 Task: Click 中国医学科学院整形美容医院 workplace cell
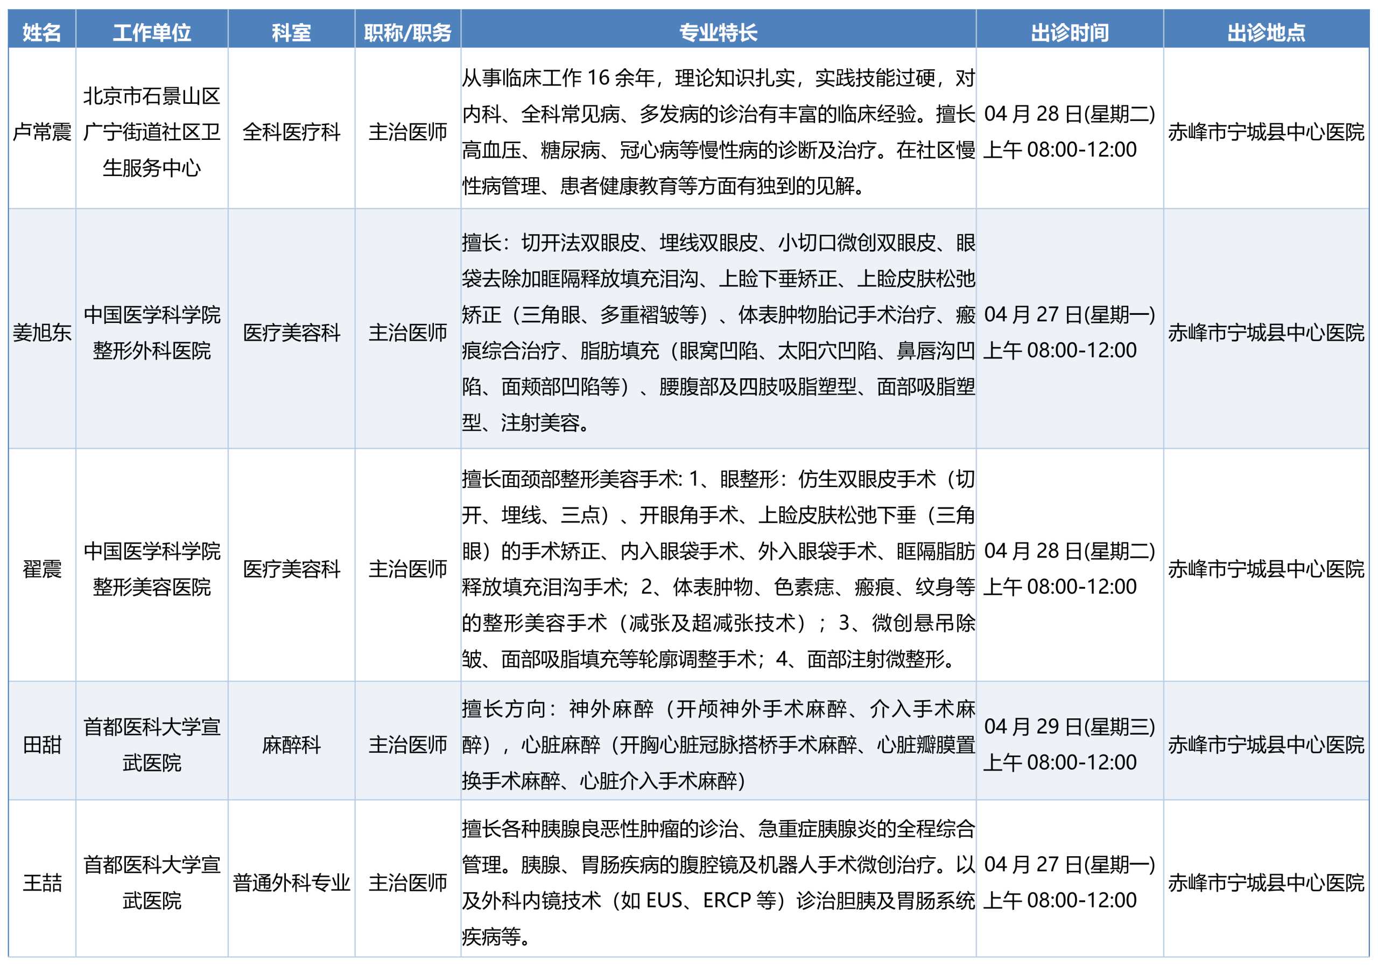point(152,568)
